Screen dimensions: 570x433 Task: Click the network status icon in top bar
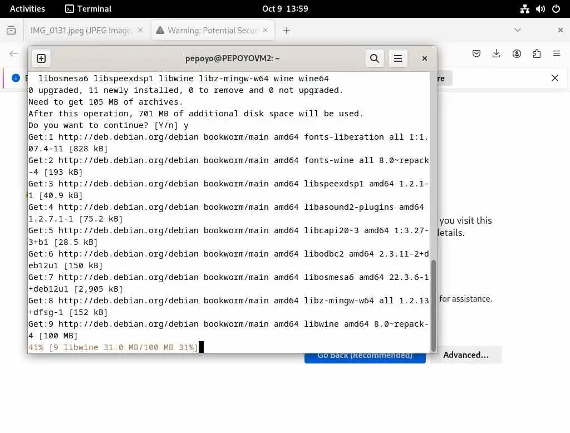pyautogui.click(x=524, y=9)
